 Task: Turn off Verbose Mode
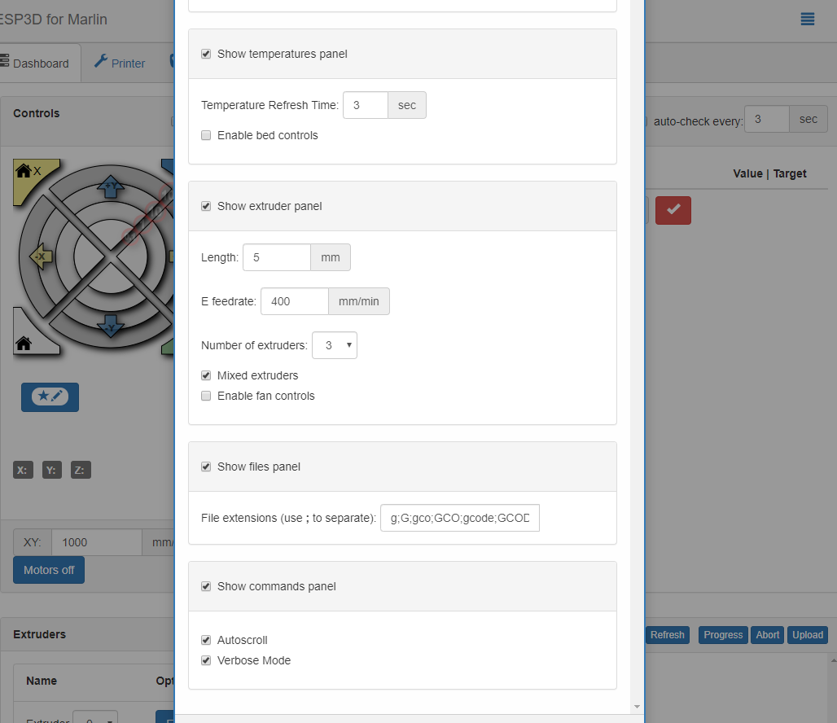coord(206,660)
